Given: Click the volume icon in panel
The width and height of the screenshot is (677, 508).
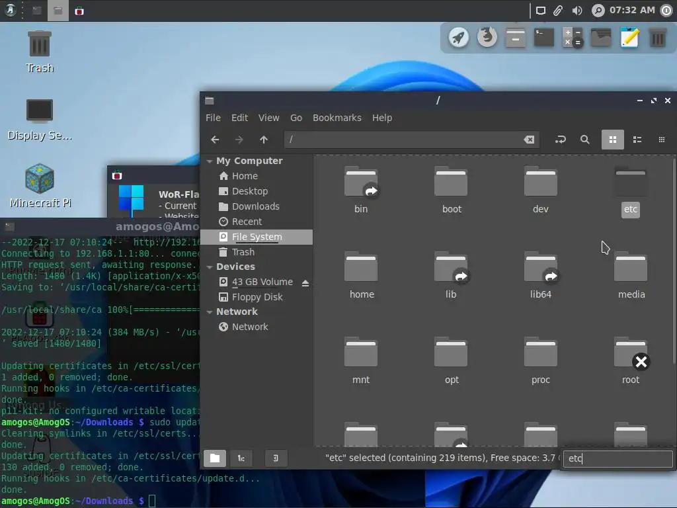Looking at the screenshot, I should [577, 11].
